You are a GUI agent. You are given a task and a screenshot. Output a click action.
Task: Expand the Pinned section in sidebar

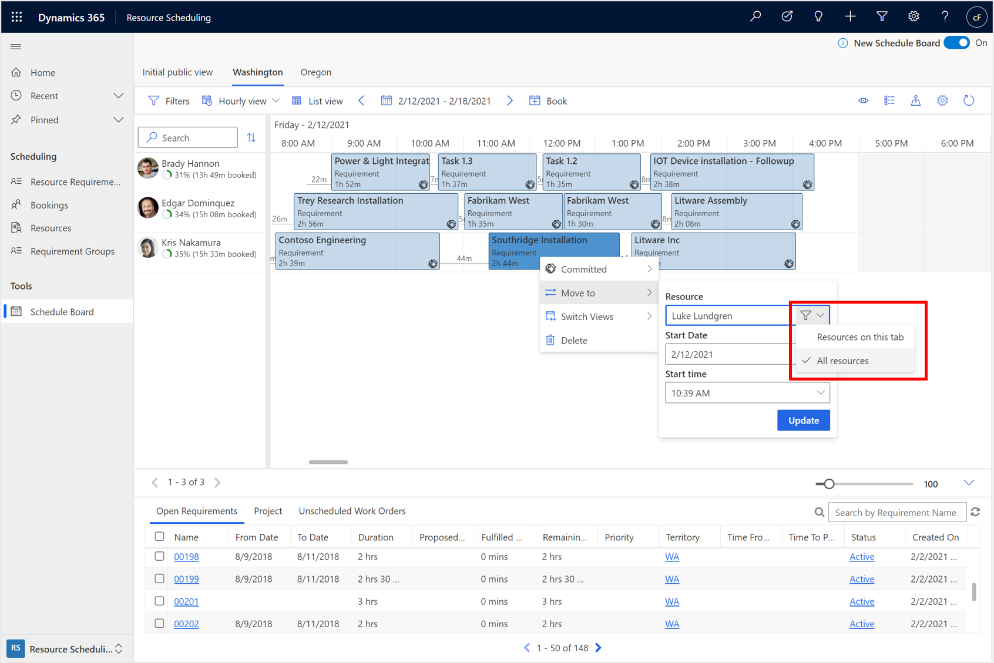click(118, 120)
